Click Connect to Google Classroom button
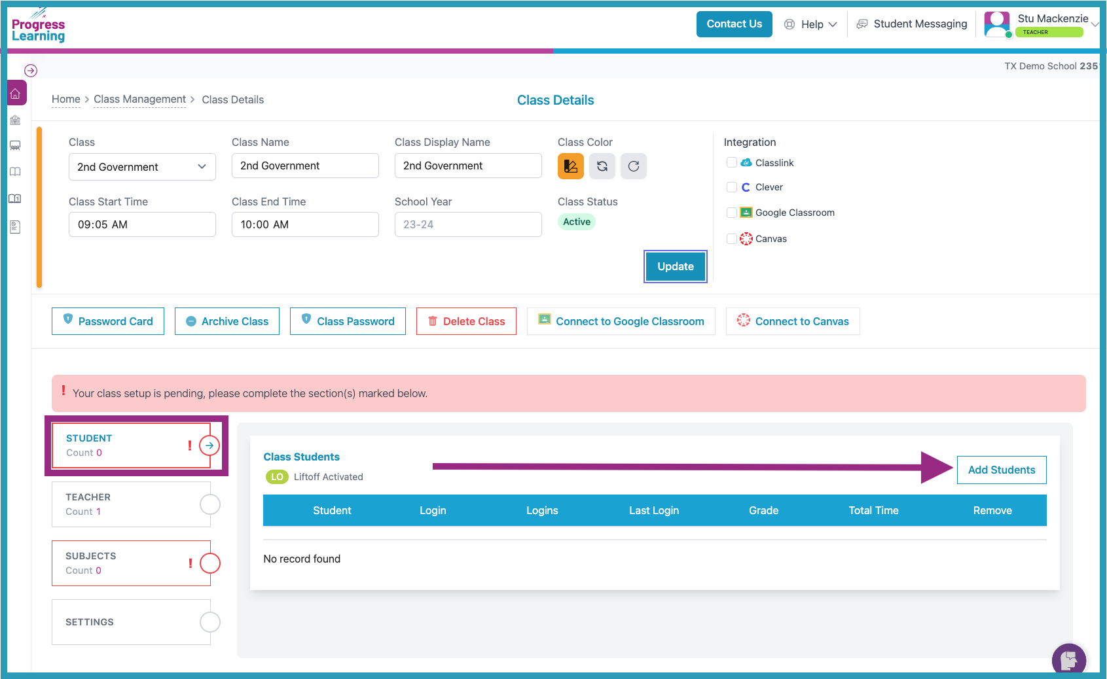 (621, 321)
